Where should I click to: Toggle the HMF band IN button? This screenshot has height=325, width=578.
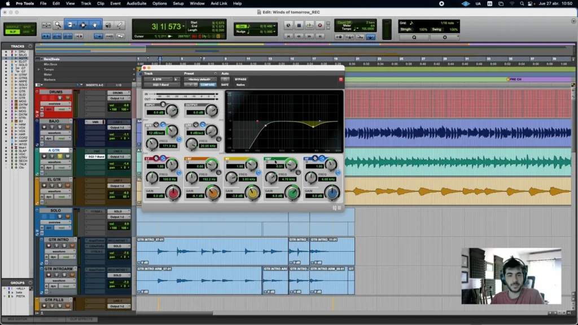(298, 173)
